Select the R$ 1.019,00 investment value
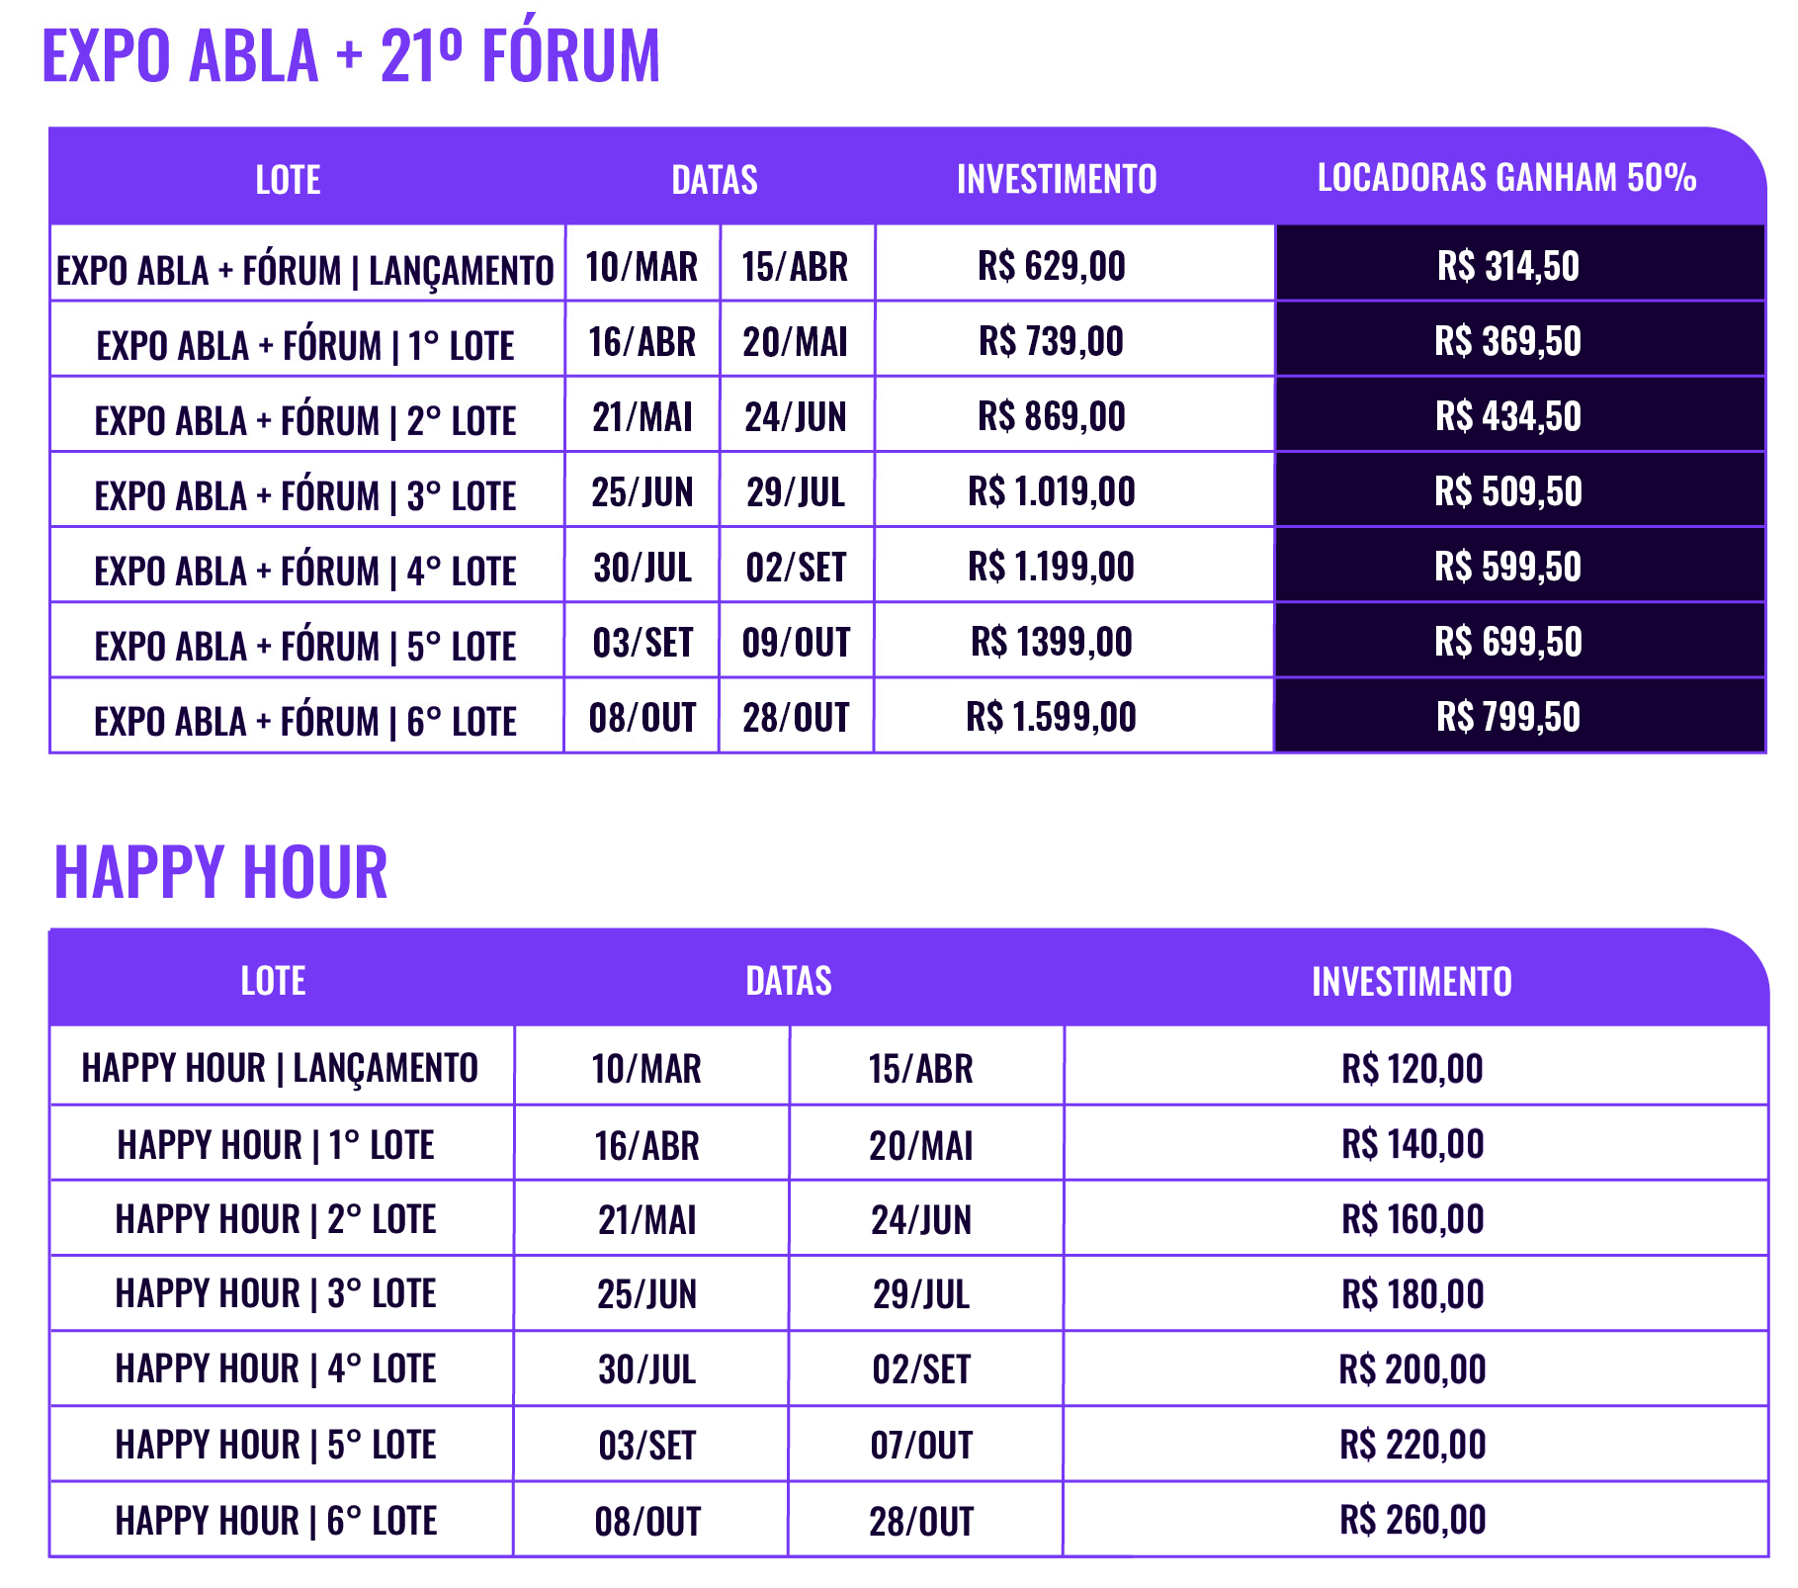The height and width of the screenshot is (1588, 1798). (1052, 491)
